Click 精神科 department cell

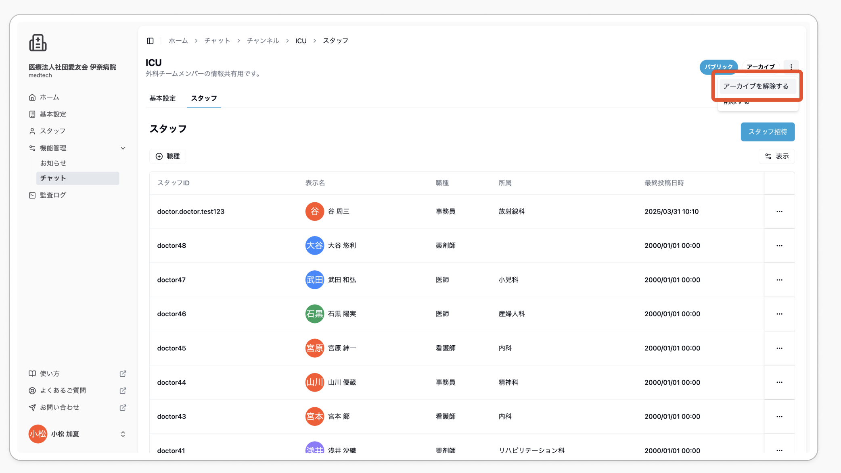[508, 382]
